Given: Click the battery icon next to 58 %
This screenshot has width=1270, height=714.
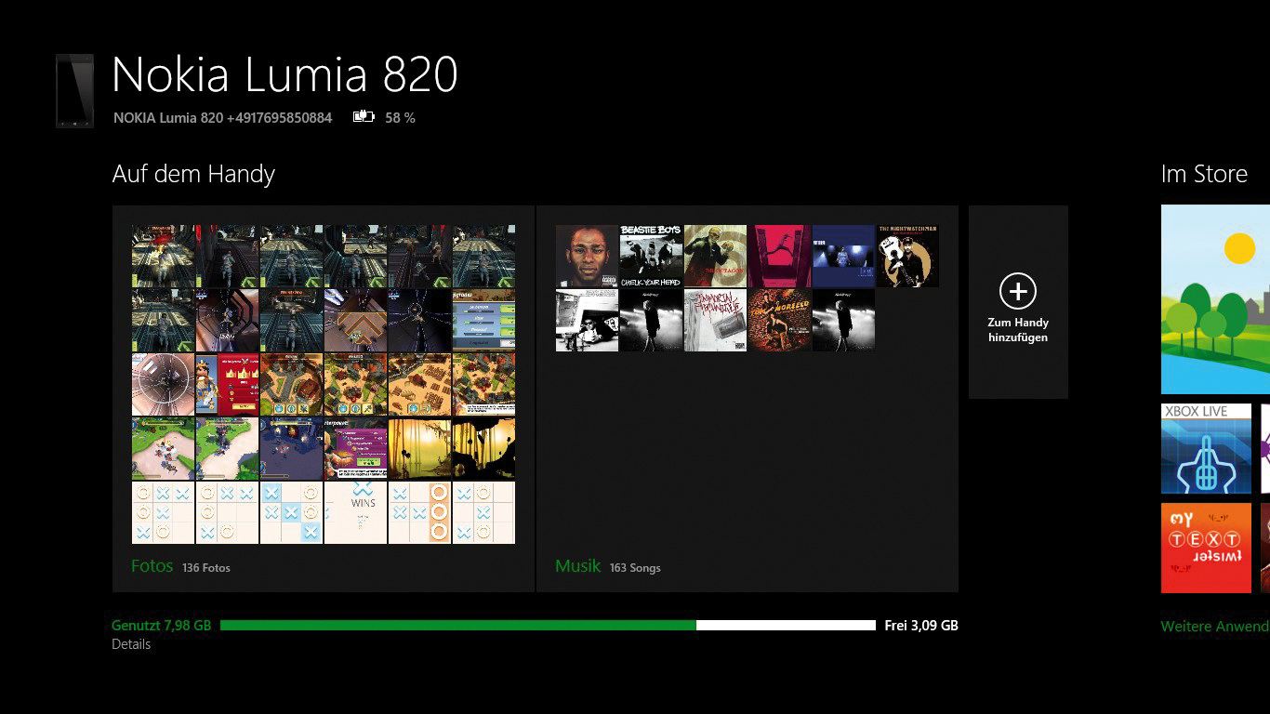Looking at the screenshot, I should coord(364,117).
